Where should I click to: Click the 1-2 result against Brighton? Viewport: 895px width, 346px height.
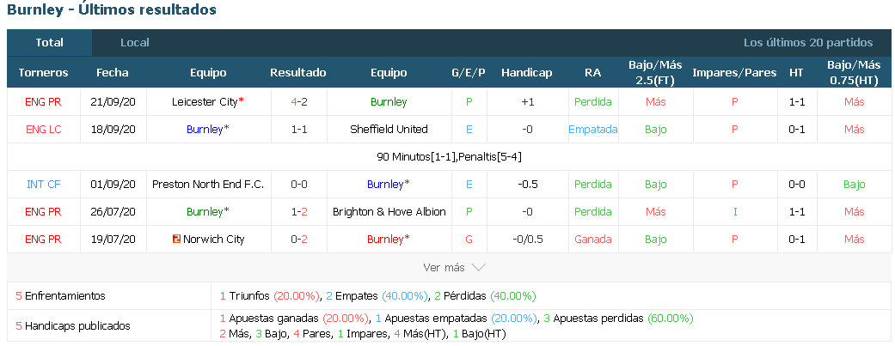pyautogui.click(x=298, y=211)
